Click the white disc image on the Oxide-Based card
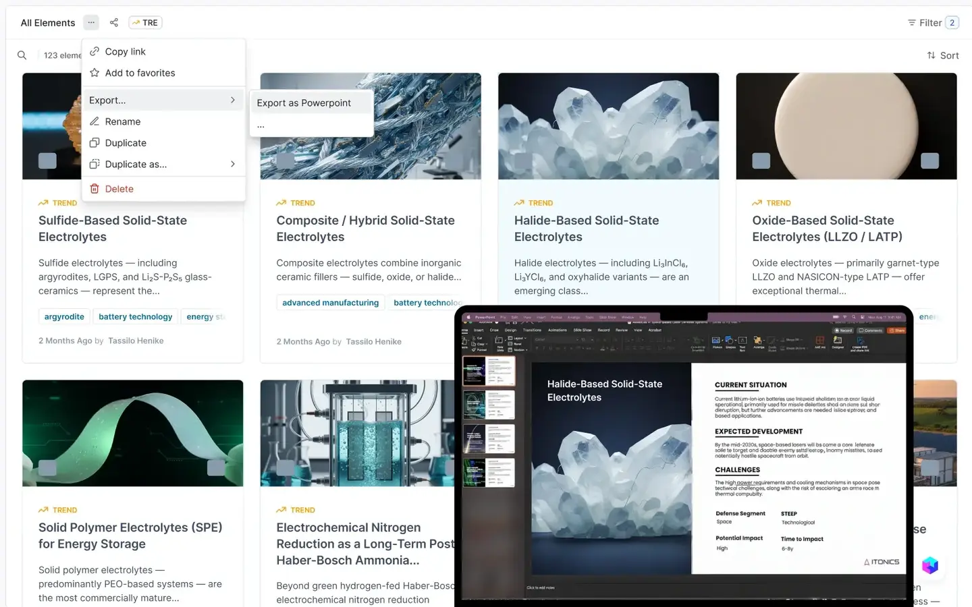Image resolution: width=972 pixels, height=607 pixels. 846,126
